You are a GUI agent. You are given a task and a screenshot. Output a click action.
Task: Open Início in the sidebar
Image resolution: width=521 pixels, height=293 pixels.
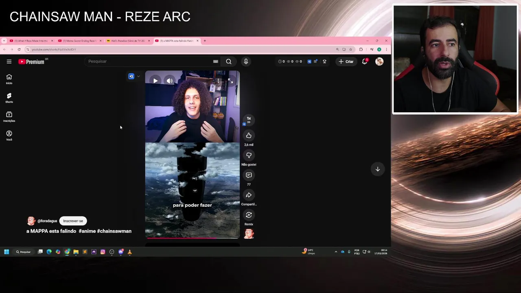click(x=9, y=79)
